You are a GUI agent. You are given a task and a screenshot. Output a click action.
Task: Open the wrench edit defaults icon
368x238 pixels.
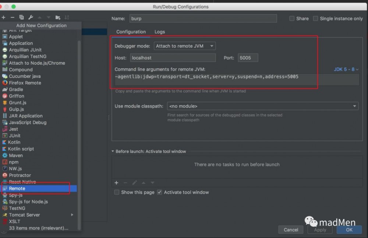click(31, 17)
